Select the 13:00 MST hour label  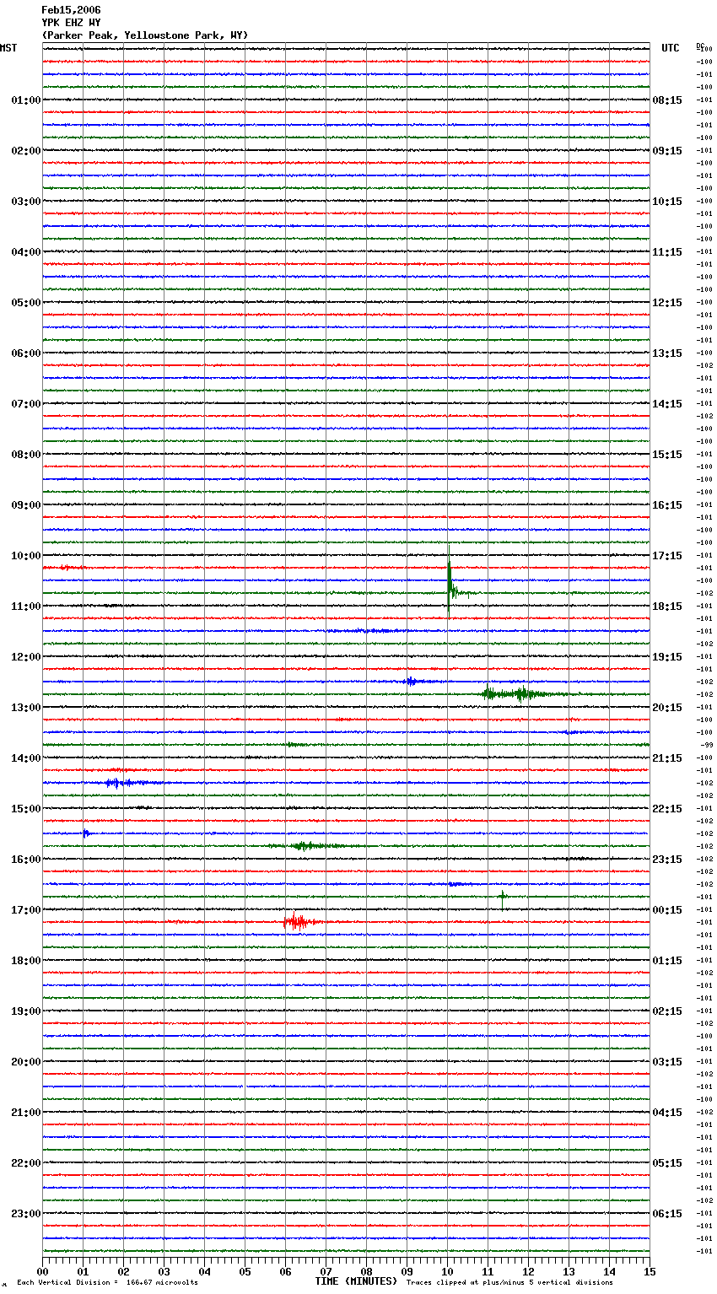click(26, 708)
